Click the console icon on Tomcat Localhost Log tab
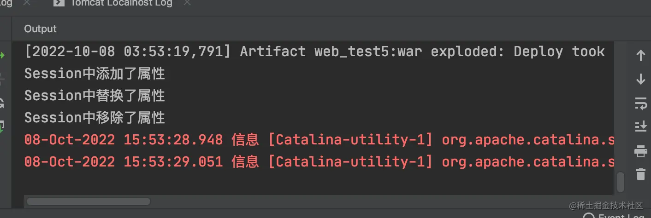Screen dimensions: 651x218 [59, 4]
